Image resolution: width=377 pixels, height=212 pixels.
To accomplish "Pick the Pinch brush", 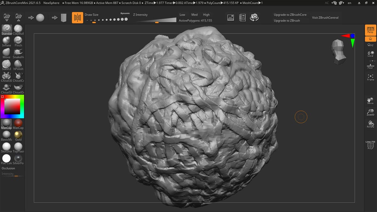I will coord(18,41).
